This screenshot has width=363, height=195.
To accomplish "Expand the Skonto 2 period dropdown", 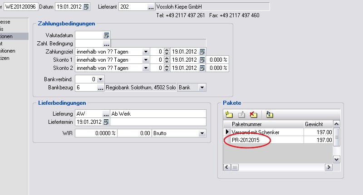I will [x=146, y=68].
